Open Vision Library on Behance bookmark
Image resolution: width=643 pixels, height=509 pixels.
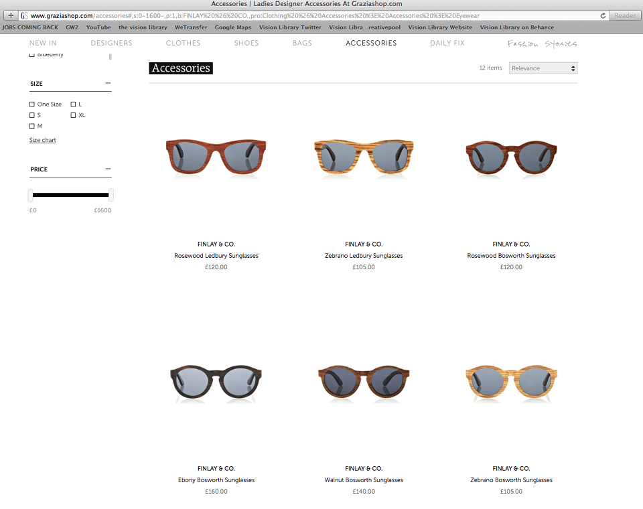[516, 27]
